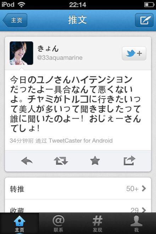Tap the battery indicator icon

point(149,5)
